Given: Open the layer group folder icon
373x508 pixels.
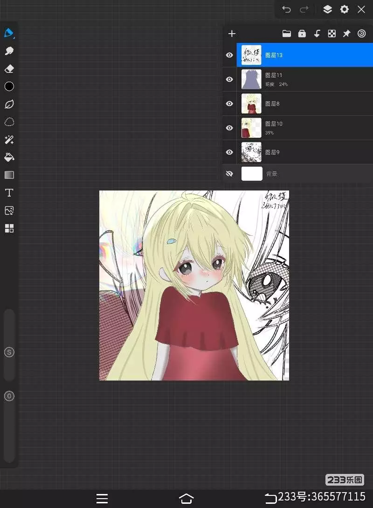Looking at the screenshot, I should click(287, 34).
